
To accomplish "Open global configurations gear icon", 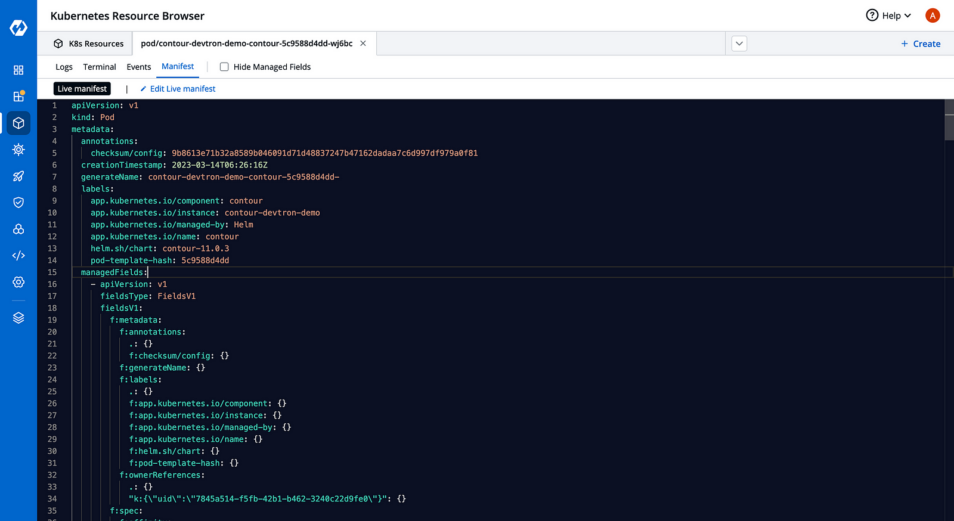I will click(x=18, y=282).
